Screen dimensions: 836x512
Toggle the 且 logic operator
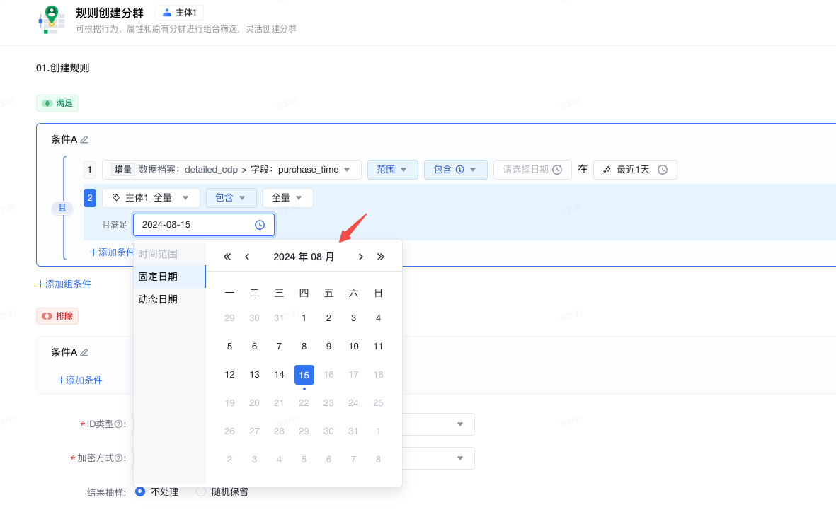pos(62,208)
